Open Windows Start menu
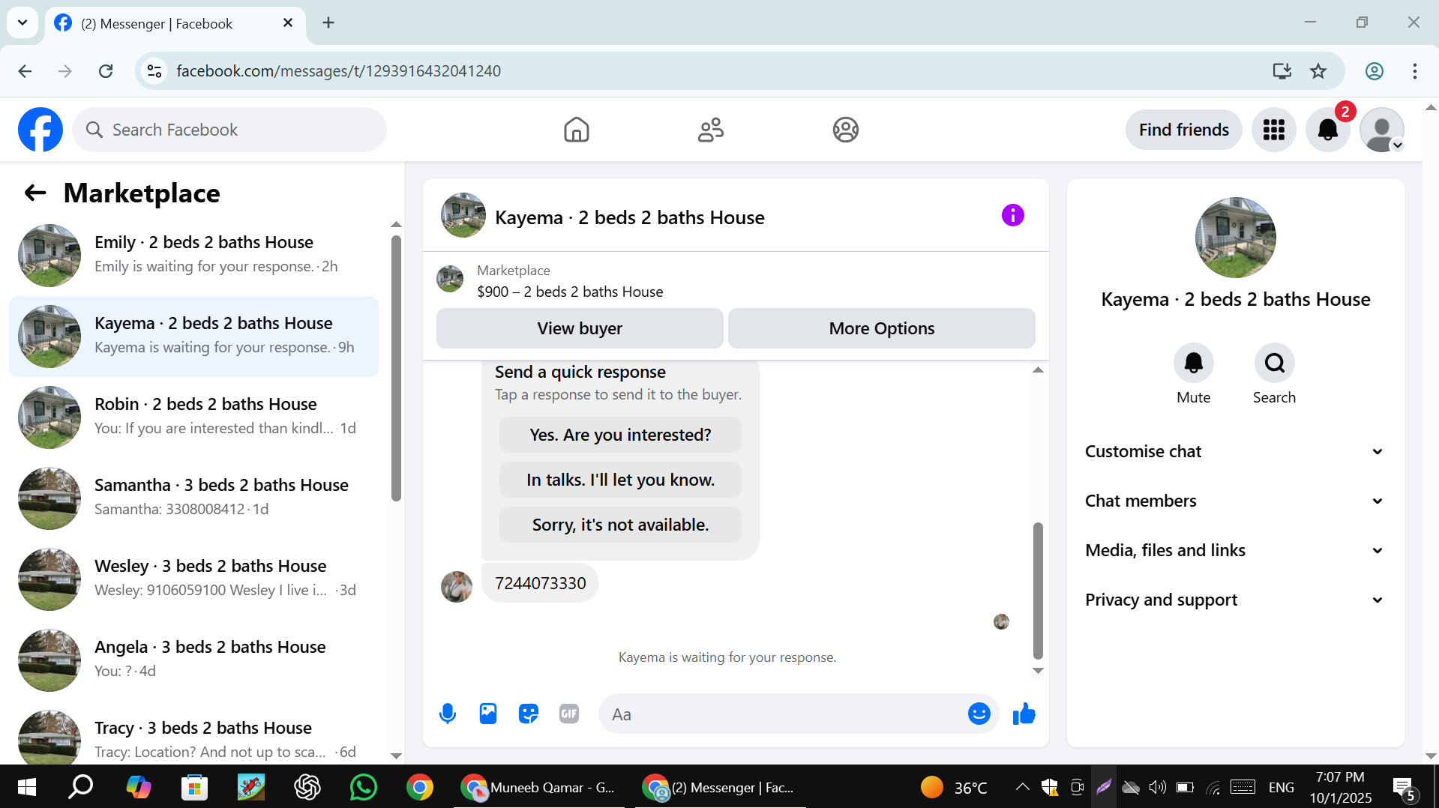Viewport: 1439px width, 808px height. point(26,787)
